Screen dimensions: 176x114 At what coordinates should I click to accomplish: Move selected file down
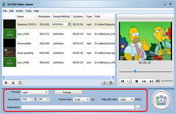click(111, 83)
